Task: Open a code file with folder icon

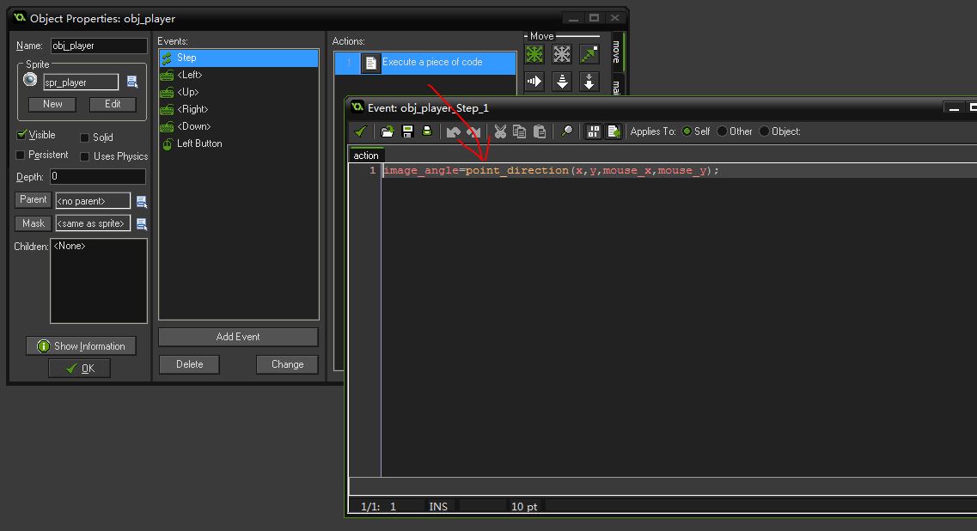Action: pos(388,131)
